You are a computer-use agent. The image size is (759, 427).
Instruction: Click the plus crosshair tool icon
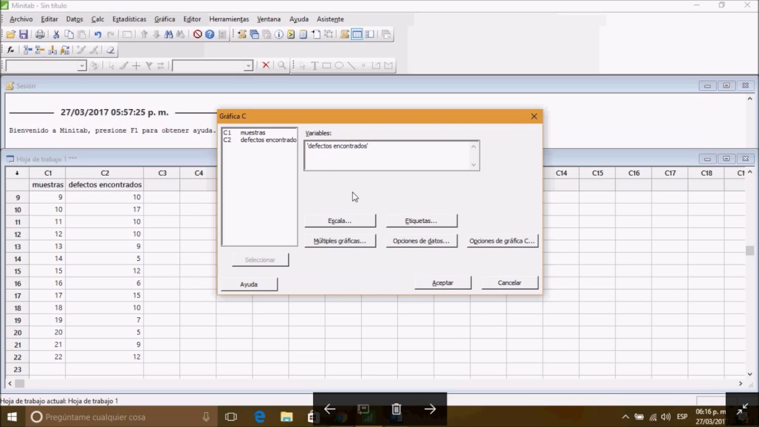(x=136, y=65)
